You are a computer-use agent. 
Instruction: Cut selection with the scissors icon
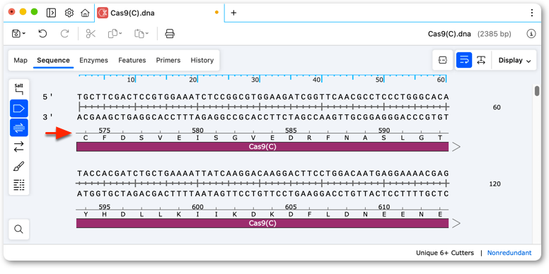91,34
